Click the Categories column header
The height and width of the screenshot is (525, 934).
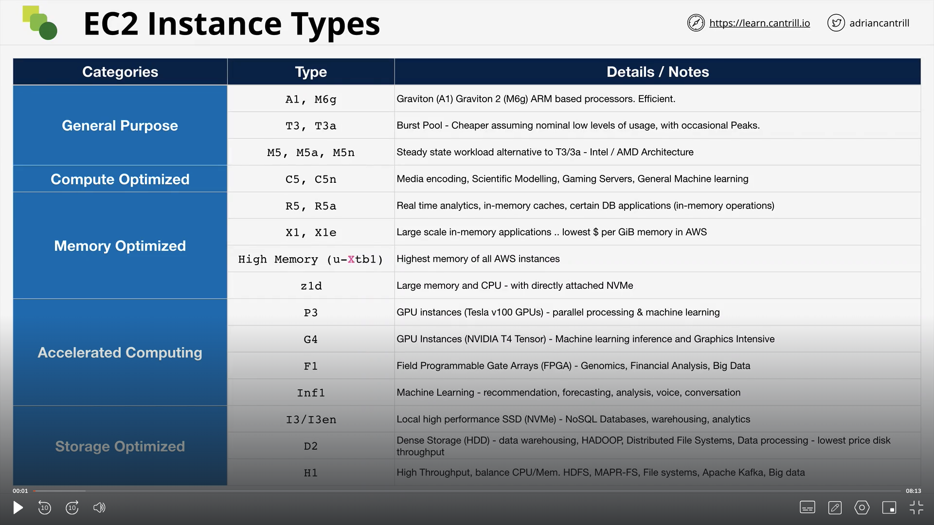click(x=120, y=72)
